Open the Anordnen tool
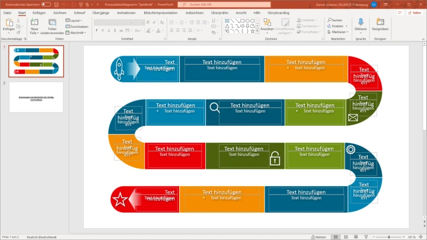 (x=267, y=24)
